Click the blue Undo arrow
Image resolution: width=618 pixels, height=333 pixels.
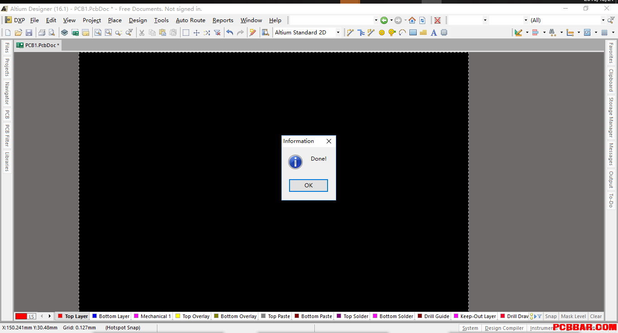[x=230, y=33]
